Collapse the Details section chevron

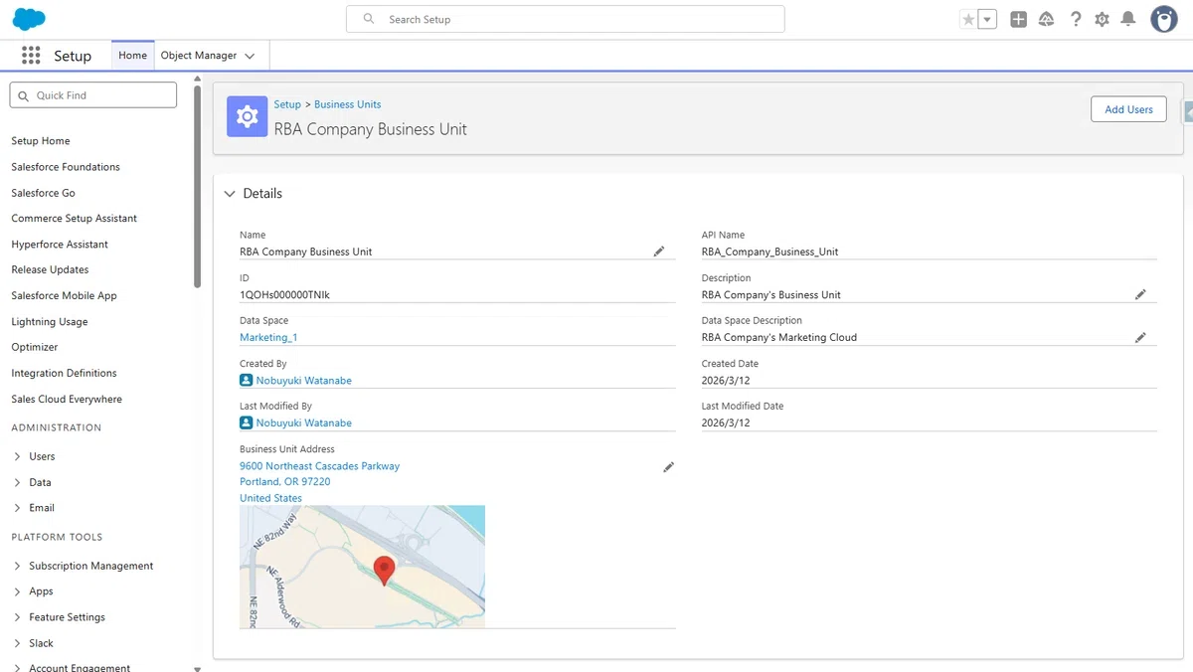(230, 194)
